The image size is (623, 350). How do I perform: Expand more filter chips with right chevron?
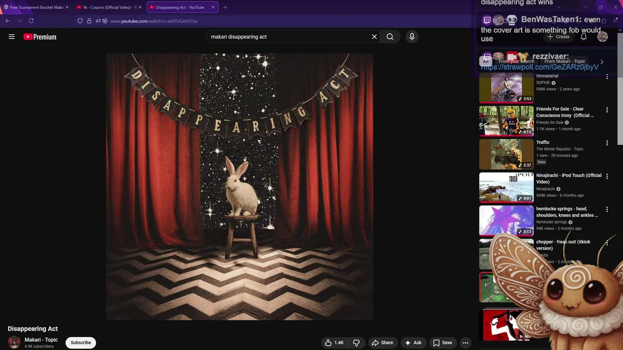[602, 62]
